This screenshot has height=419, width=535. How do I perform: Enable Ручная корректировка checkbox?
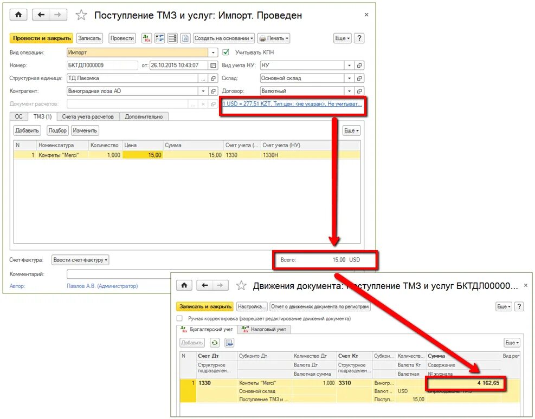click(x=179, y=318)
